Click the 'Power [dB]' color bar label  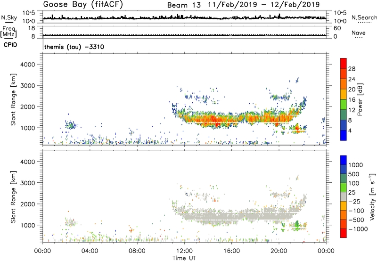coord(360,99)
